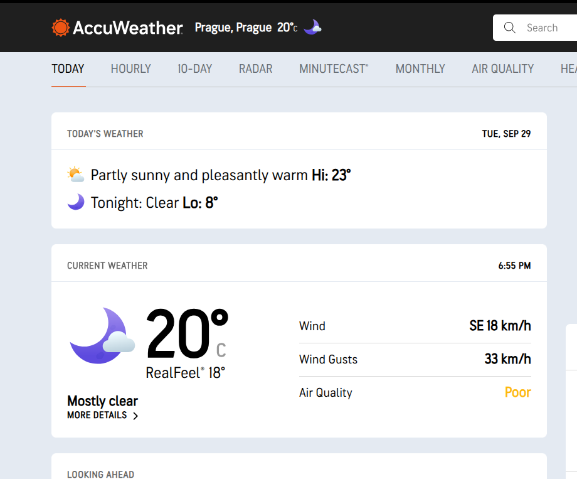Switch to the HOURLY tab
Viewport: 577px width, 479px height.
coord(131,69)
